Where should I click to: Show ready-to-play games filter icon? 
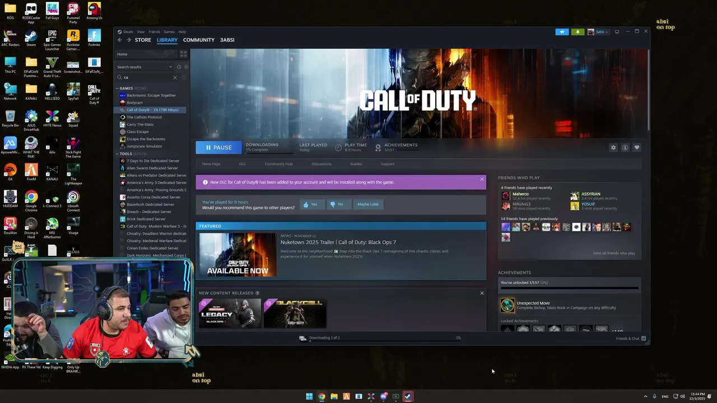(186, 67)
